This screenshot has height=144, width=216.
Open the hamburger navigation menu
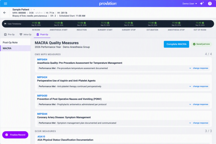(6, 4)
